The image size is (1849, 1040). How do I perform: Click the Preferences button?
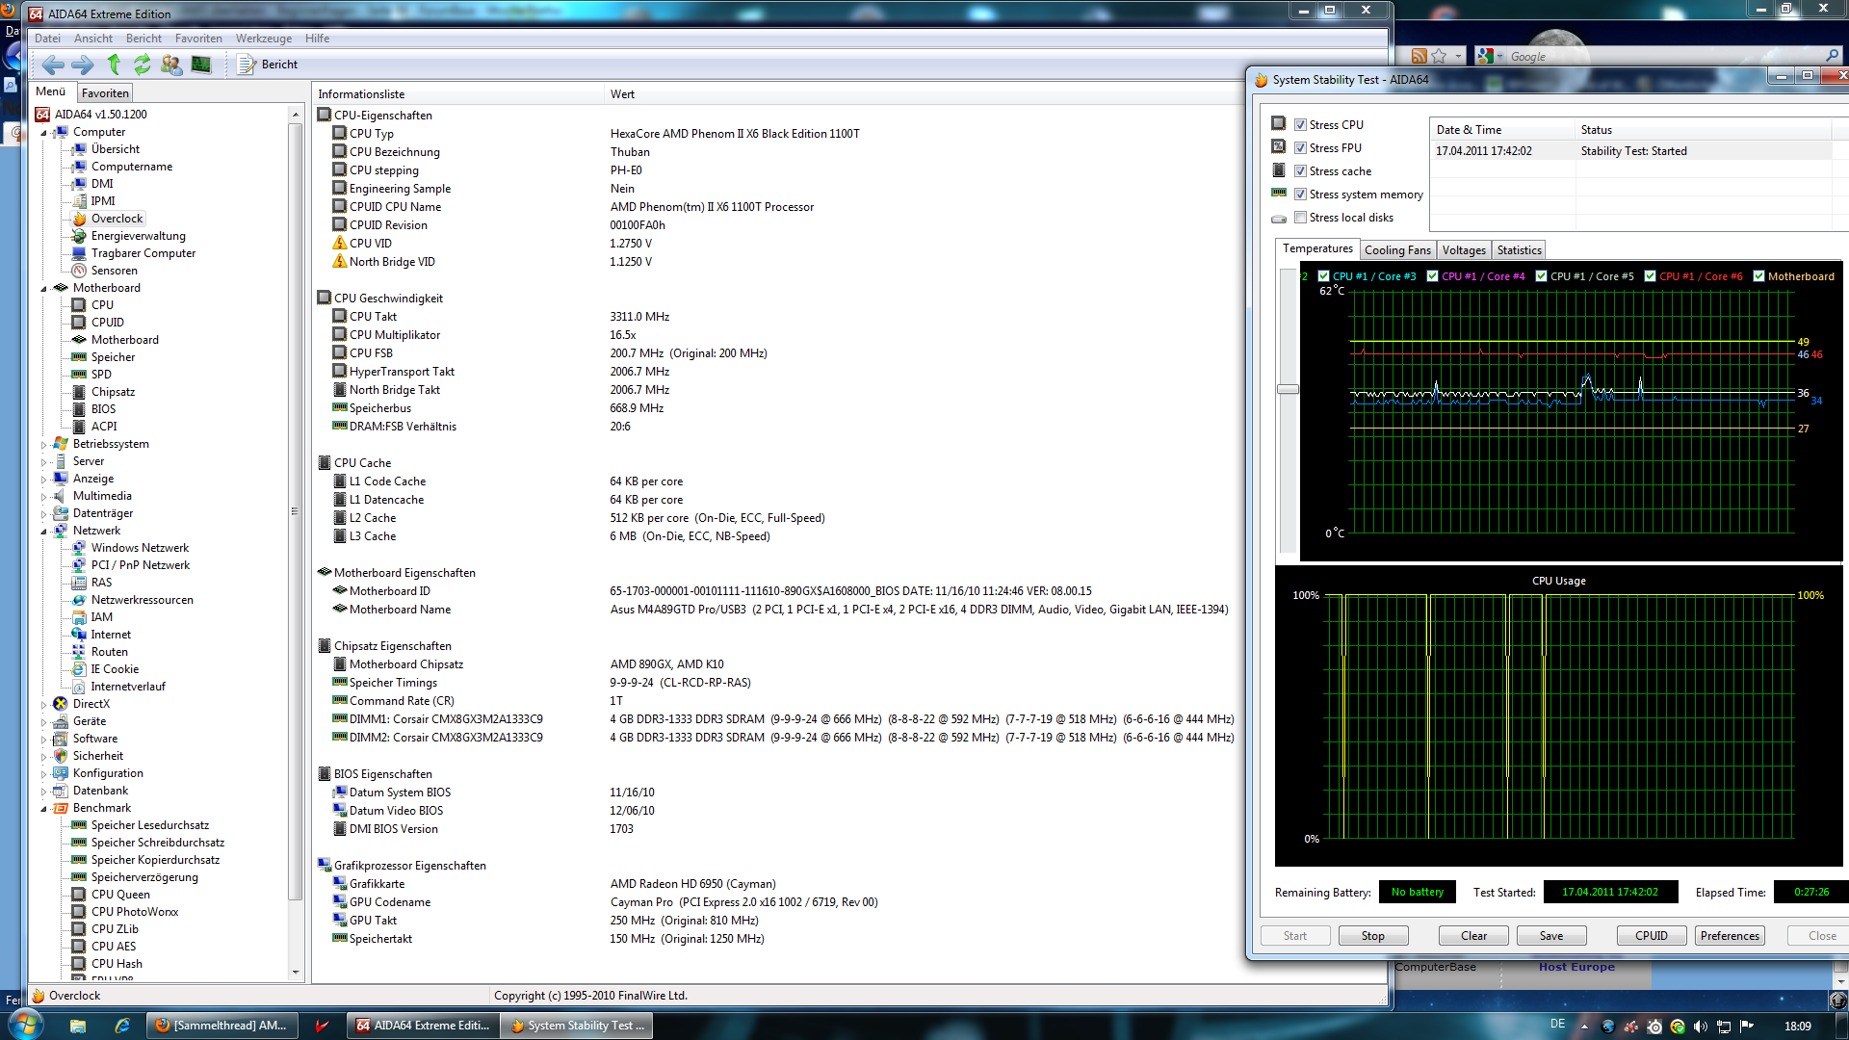click(1729, 936)
